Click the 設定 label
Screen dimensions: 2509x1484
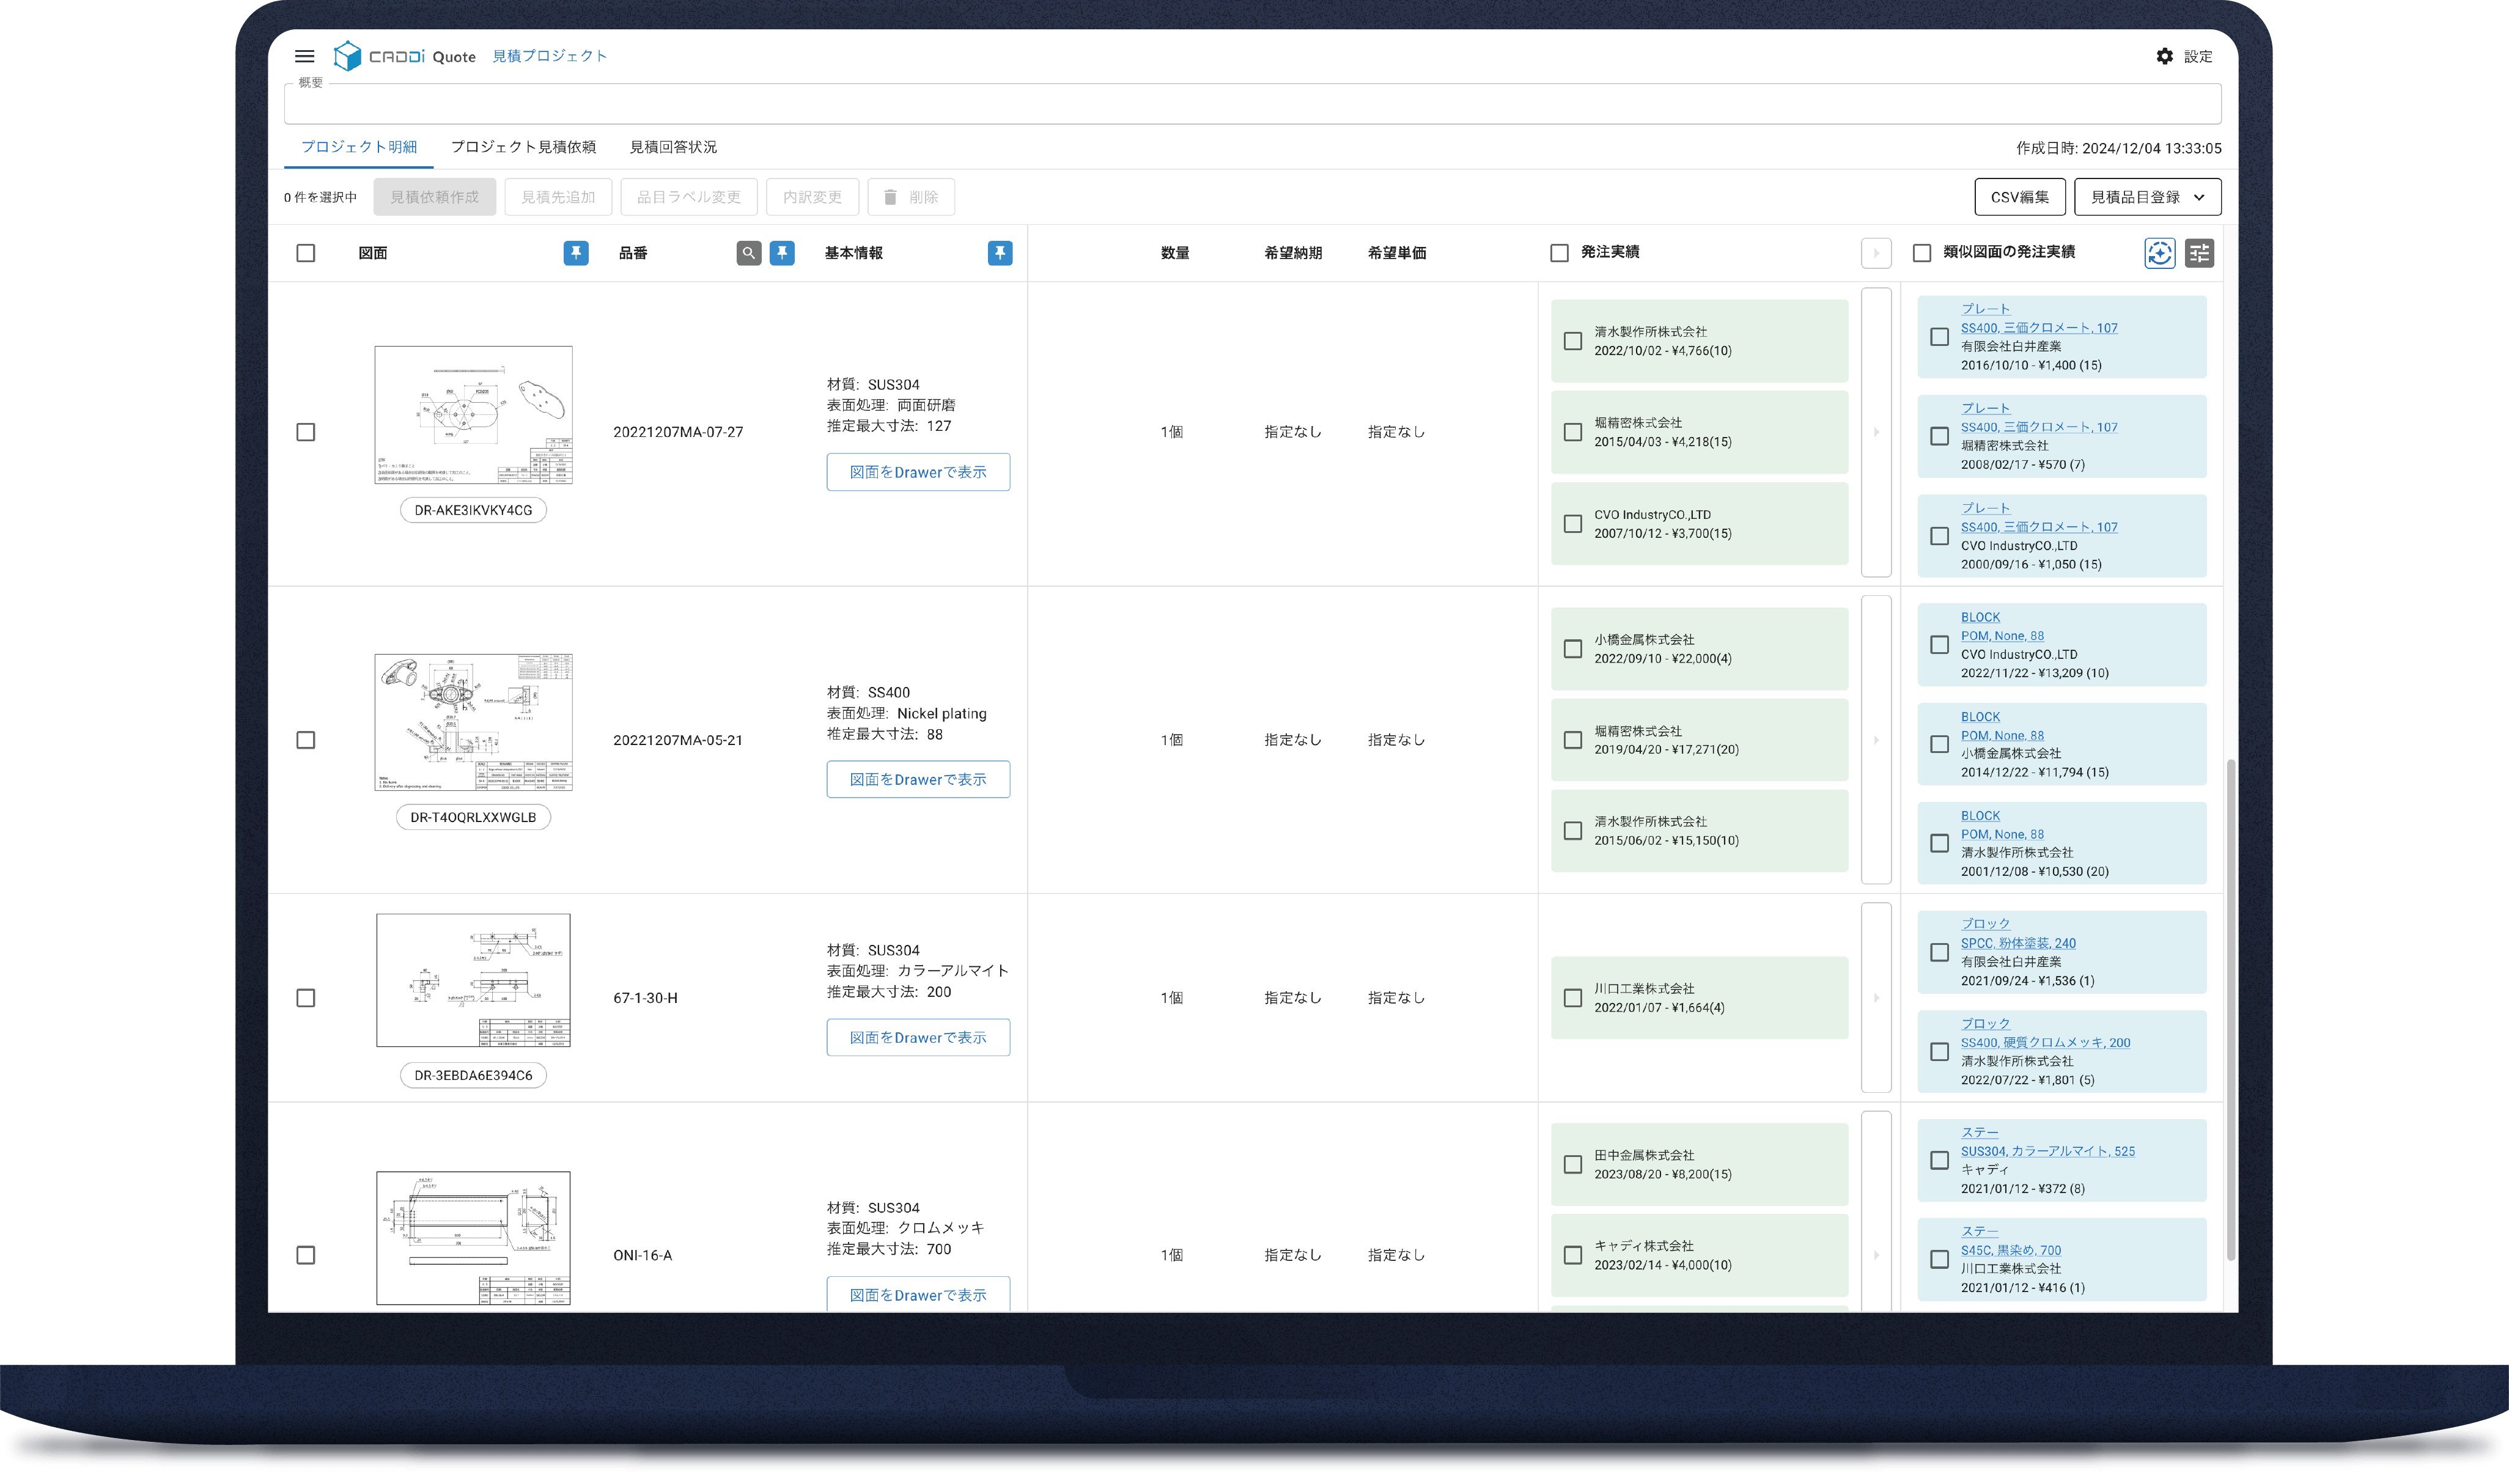coord(2198,56)
